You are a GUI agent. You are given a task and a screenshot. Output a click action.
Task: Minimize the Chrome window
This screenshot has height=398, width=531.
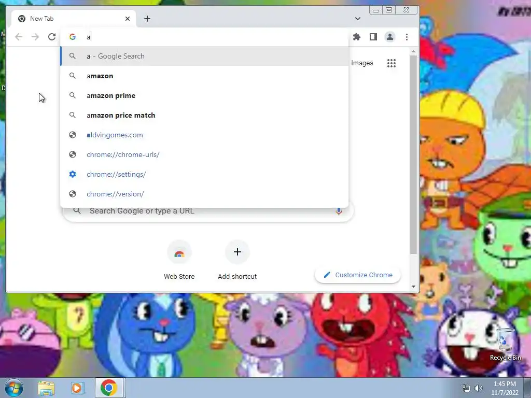(376, 10)
